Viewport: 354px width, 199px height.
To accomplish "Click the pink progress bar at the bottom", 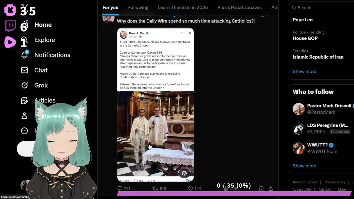I will [x=234, y=193].
